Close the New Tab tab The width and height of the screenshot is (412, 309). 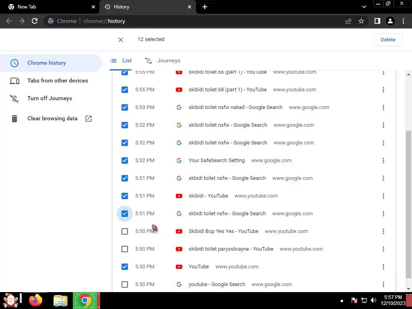(x=93, y=7)
